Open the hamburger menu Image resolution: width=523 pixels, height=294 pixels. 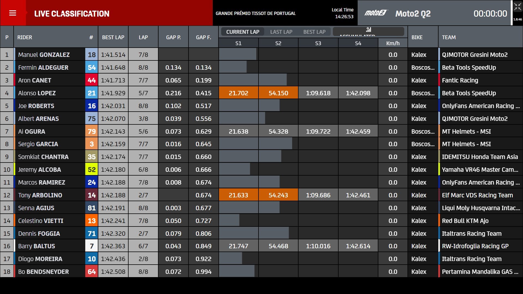point(13,13)
